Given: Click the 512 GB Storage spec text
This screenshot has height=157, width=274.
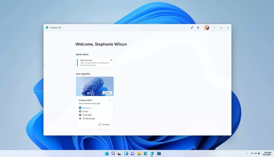Looking at the screenshot, I should (88, 119).
